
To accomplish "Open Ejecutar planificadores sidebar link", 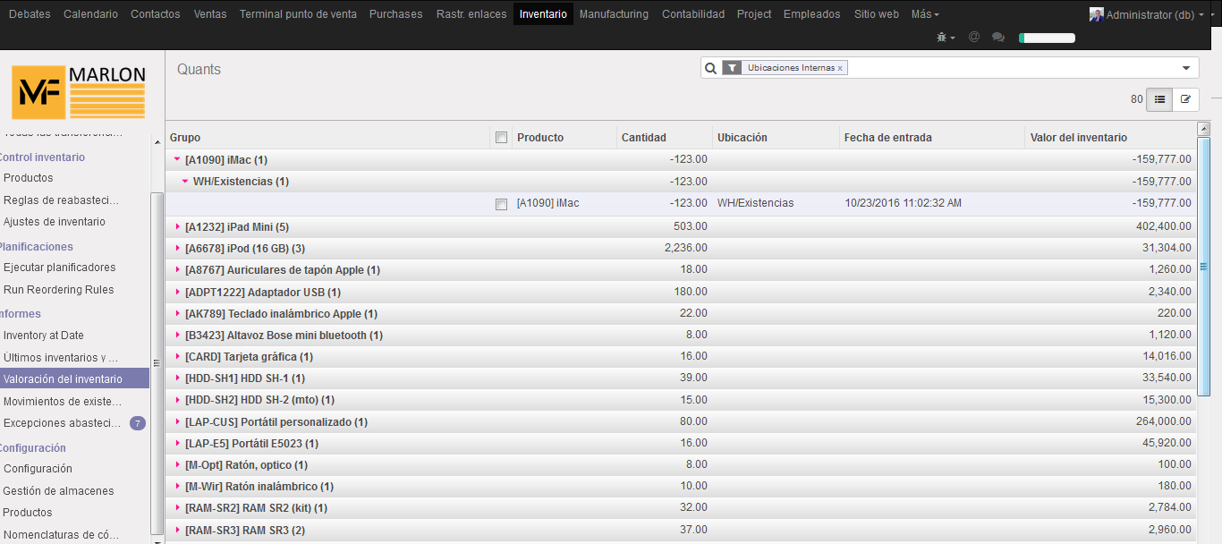I will click(60, 268).
